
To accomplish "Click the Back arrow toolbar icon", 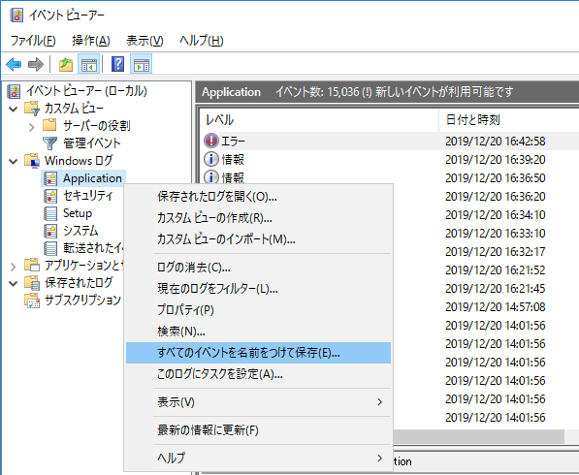I will coord(14,64).
